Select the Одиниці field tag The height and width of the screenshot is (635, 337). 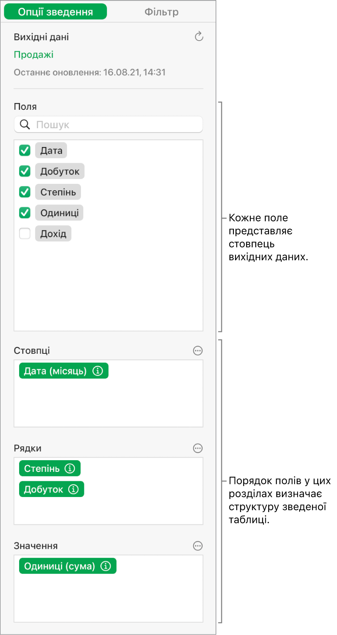tap(59, 213)
